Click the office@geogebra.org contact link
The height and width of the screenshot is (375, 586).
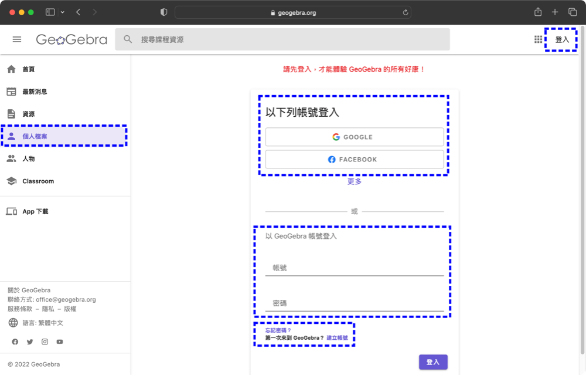(66, 299)
